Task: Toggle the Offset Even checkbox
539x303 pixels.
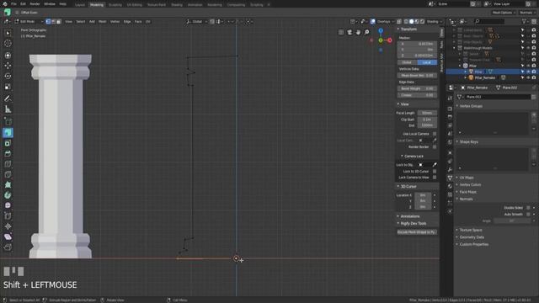Action: tap(17, 13)
